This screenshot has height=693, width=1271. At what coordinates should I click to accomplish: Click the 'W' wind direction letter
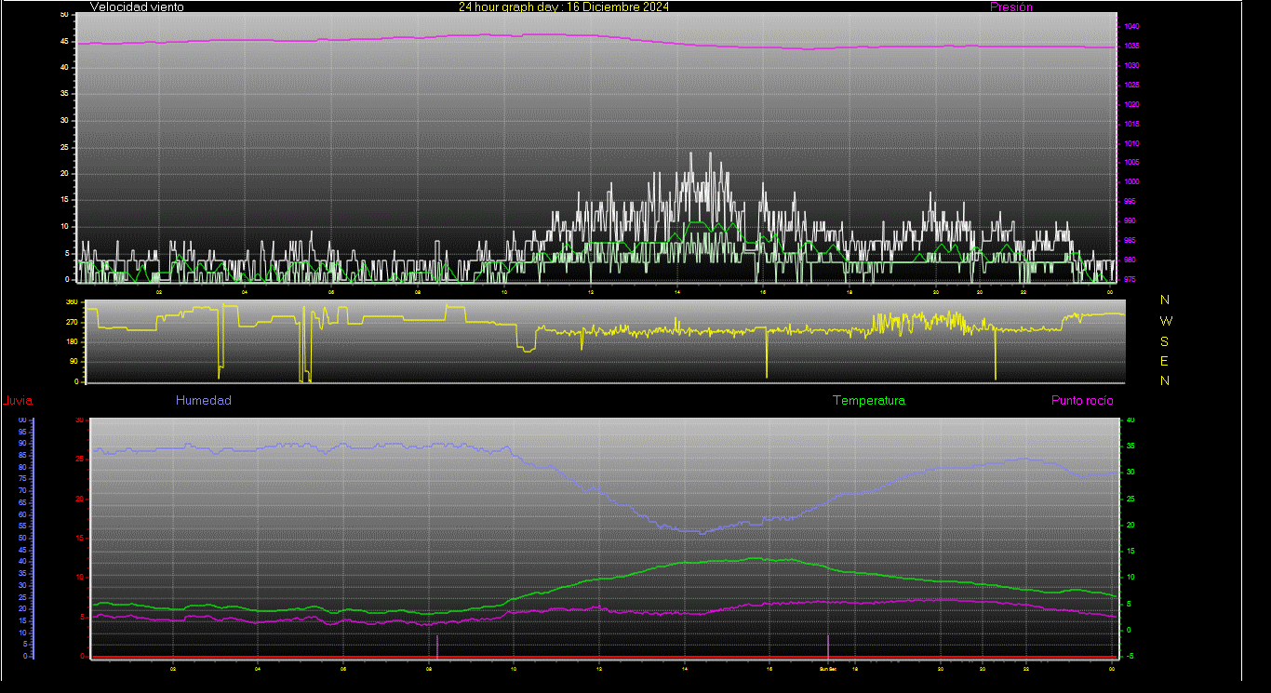point(1166,320)
